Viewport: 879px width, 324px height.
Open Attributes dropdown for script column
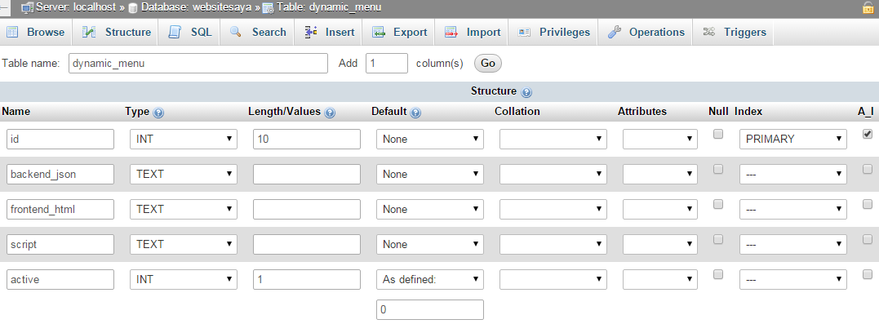[660, 244]
